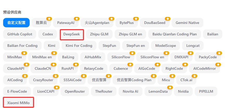Pick the 火山Agentplan provider

tap(97, 23)
